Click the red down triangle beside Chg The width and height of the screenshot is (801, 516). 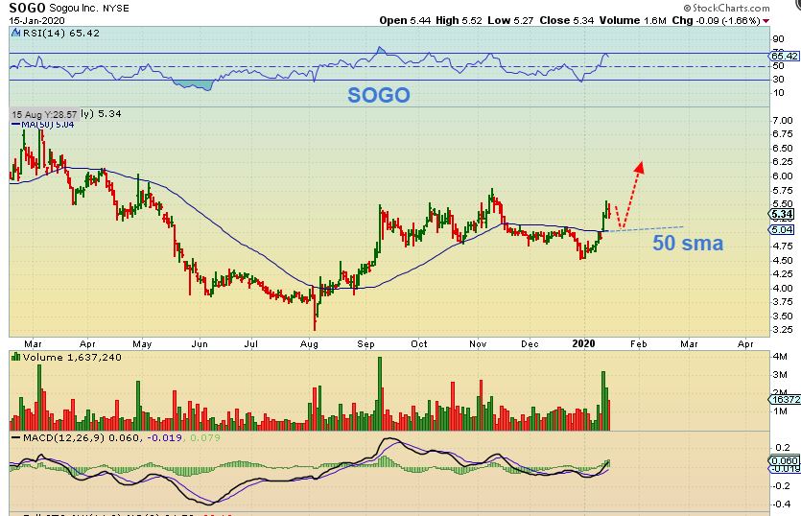pyautogui.click(x=766, y=21)
